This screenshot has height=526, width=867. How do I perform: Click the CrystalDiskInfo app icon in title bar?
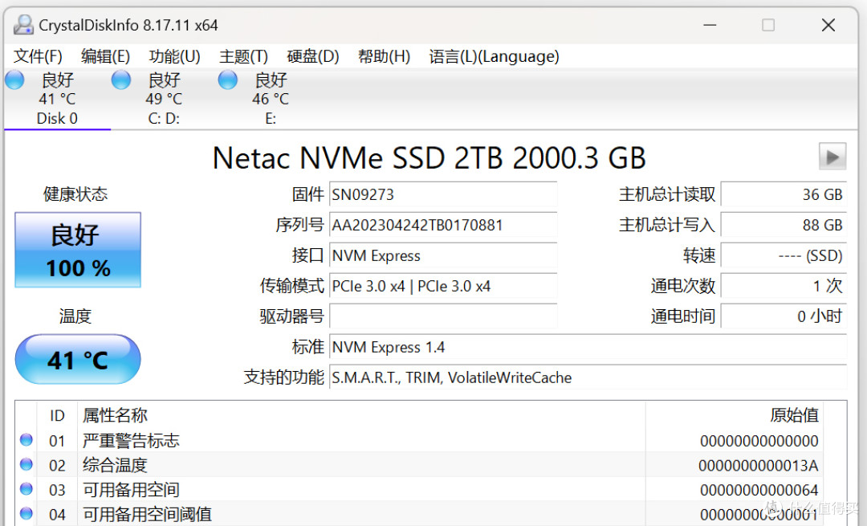pos(23,25)
